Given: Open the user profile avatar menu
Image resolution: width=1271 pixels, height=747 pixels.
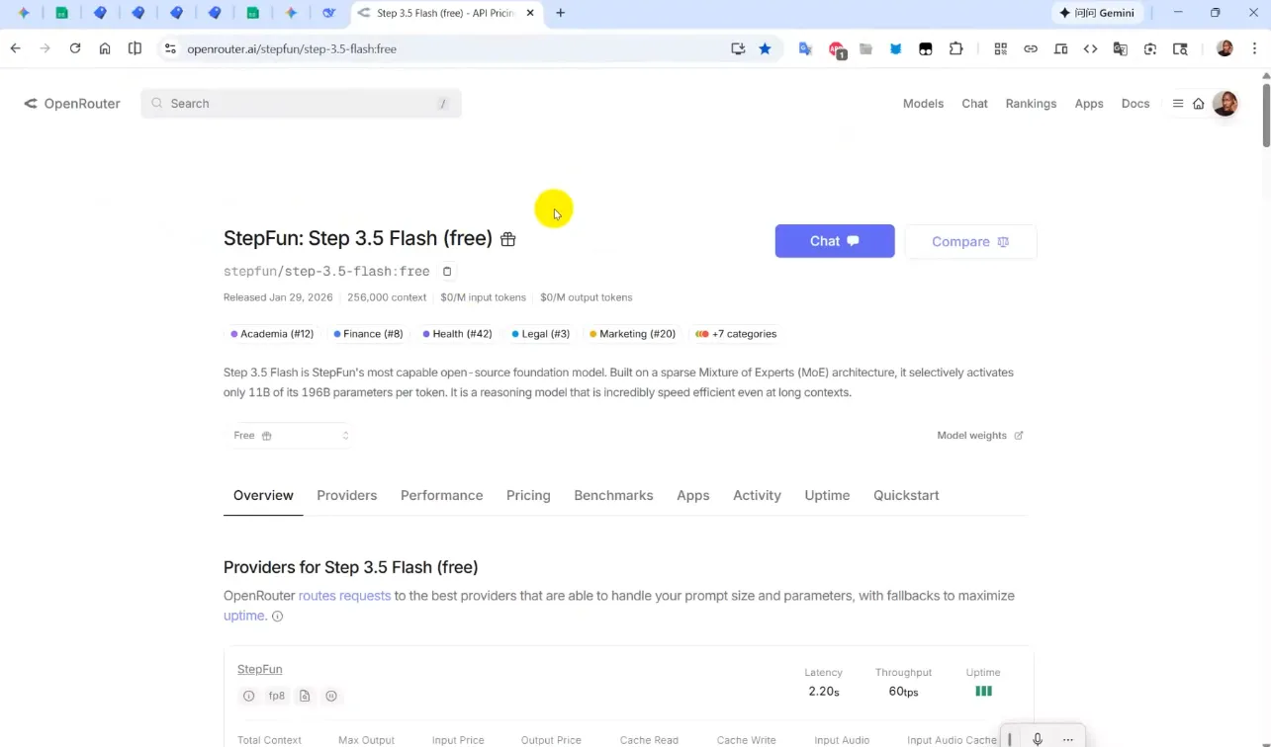Looking at the screenshot, I should 1225,103.
